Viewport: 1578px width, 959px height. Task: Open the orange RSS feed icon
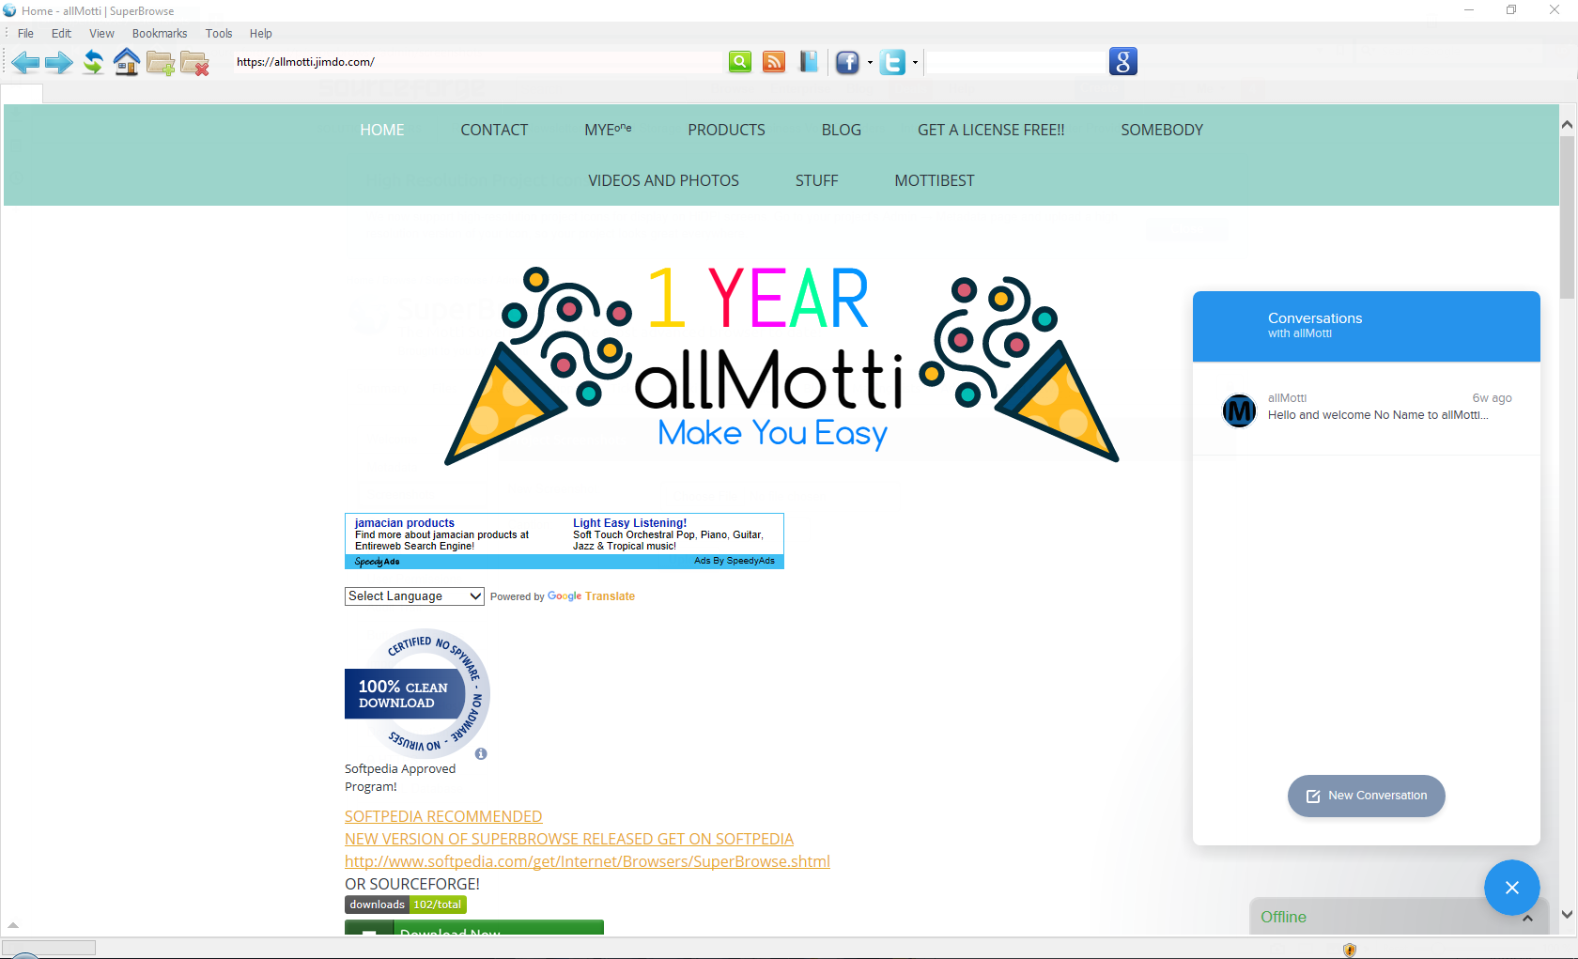[x=774, y=62]
